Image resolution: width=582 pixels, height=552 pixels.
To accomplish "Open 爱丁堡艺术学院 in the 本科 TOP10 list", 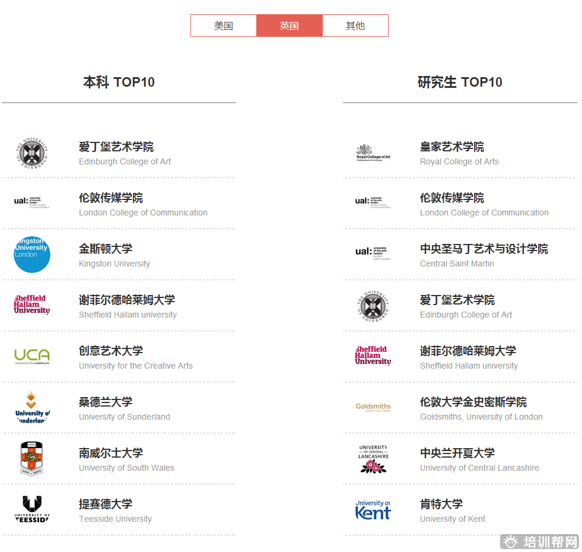I will tap(116, 147).
